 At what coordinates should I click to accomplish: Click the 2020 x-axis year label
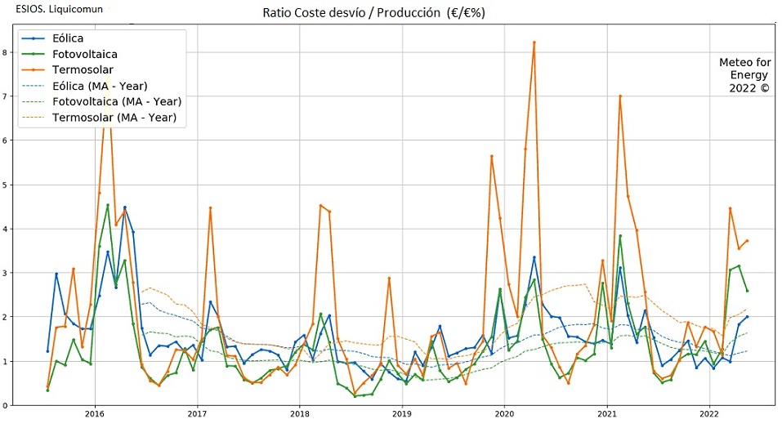tap(503, 414)
